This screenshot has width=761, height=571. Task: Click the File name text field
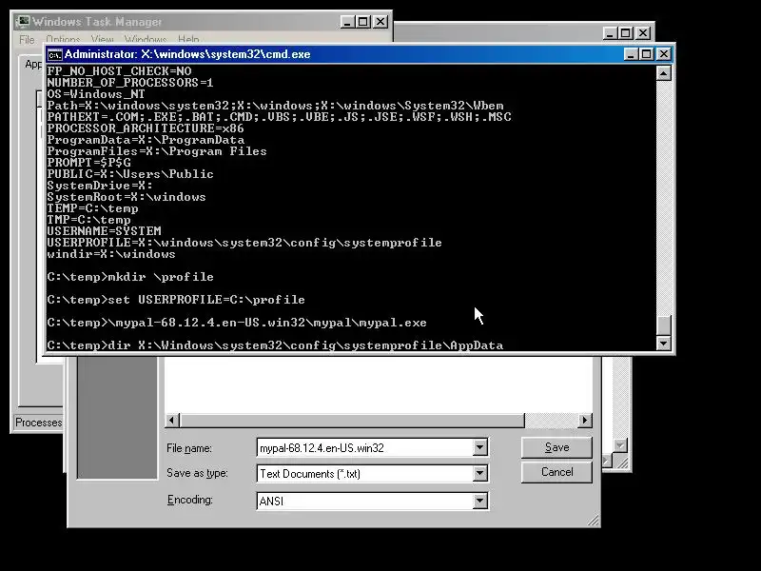coord(365,447)
